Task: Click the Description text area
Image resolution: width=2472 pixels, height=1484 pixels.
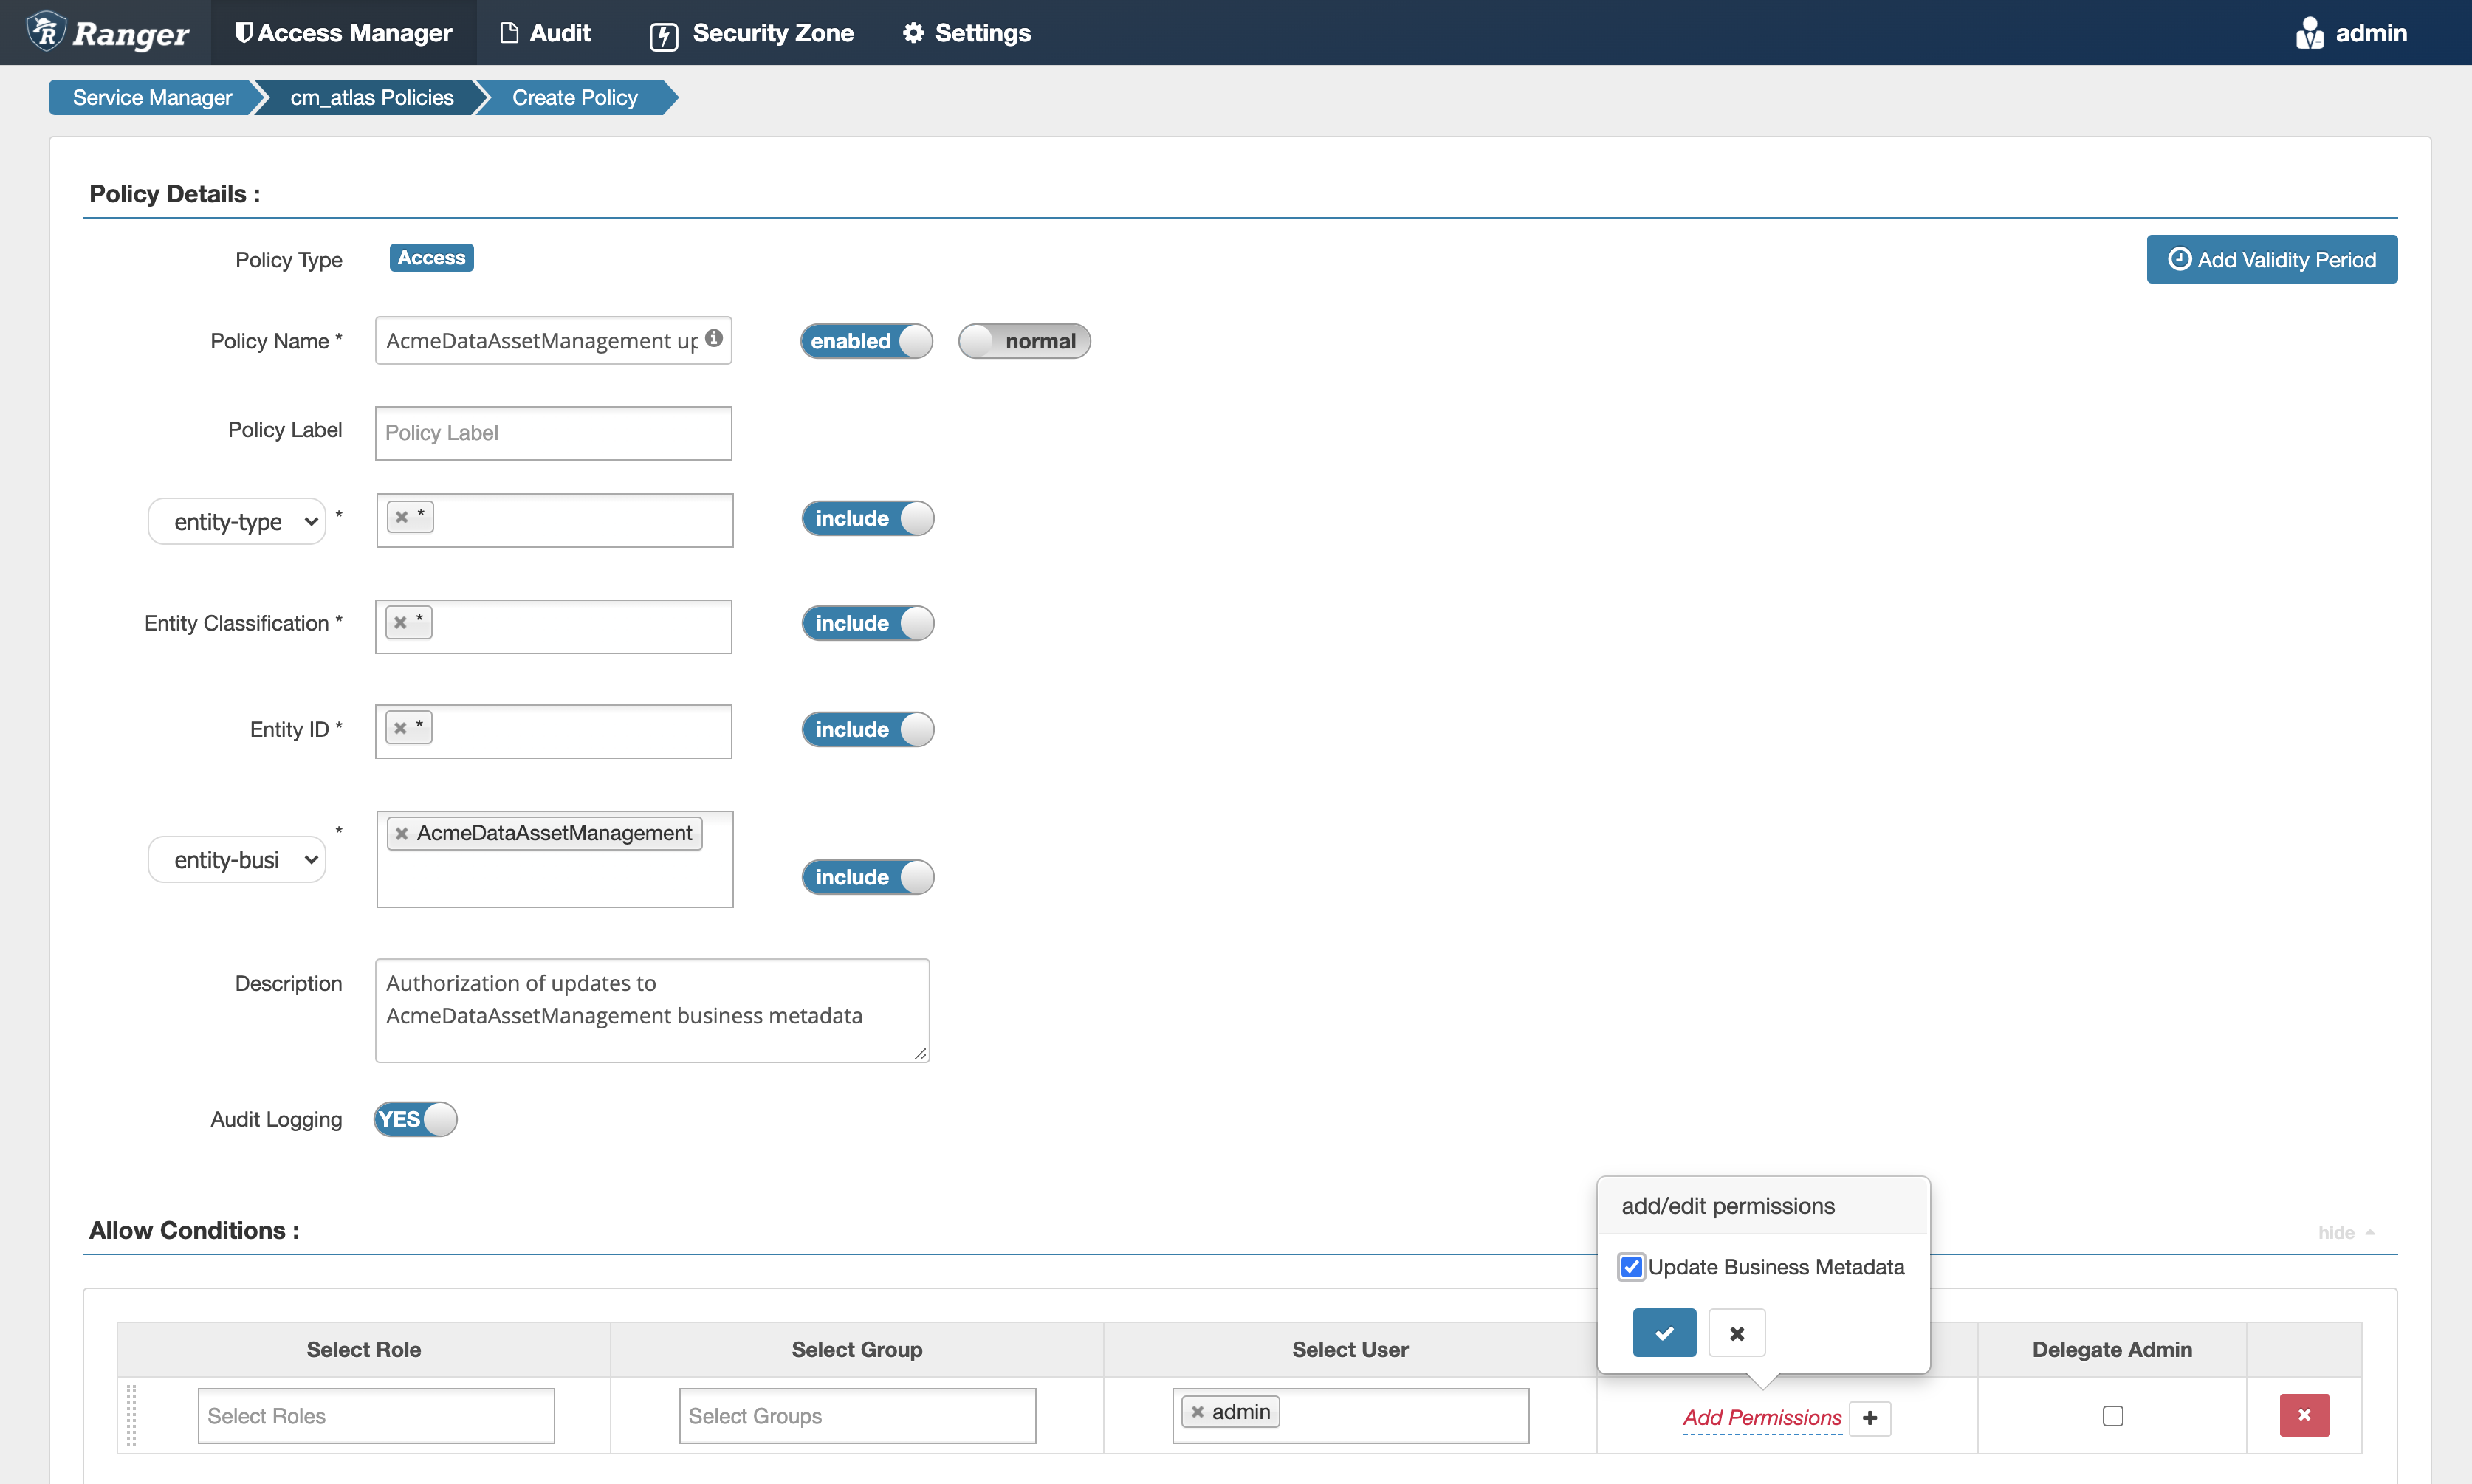Action: click(x=652, y=1010)
